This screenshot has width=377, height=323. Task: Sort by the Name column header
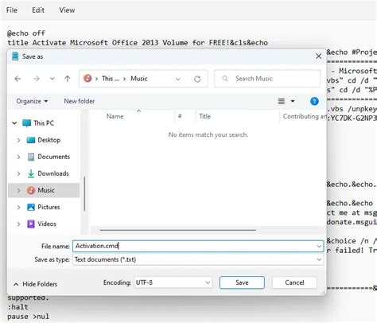(x=115, y=116)
